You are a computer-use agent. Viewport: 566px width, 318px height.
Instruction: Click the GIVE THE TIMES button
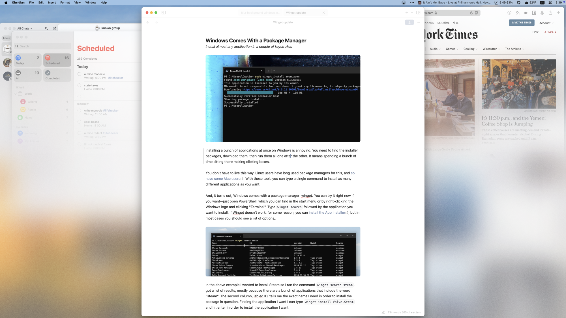(x=522, y=23)
